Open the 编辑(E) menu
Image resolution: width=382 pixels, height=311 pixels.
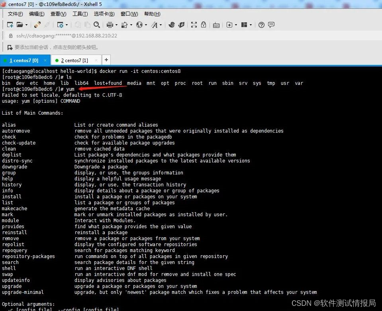(37, 14)
